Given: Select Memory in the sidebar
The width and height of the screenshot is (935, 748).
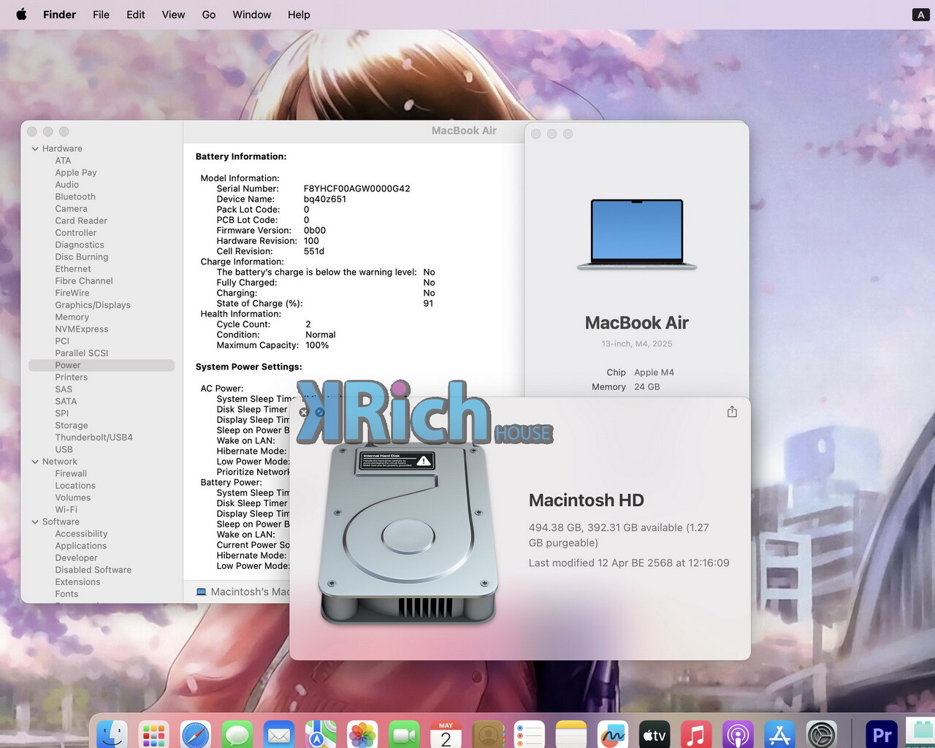Looking at the screenshot, I should click(x=72, y=317).
